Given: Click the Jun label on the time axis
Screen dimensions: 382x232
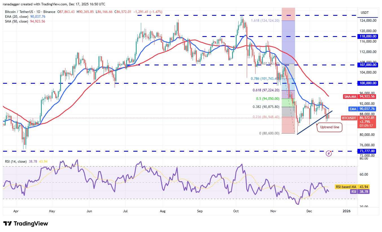Looking at the screenshot, I should click(x=89, y=211).
